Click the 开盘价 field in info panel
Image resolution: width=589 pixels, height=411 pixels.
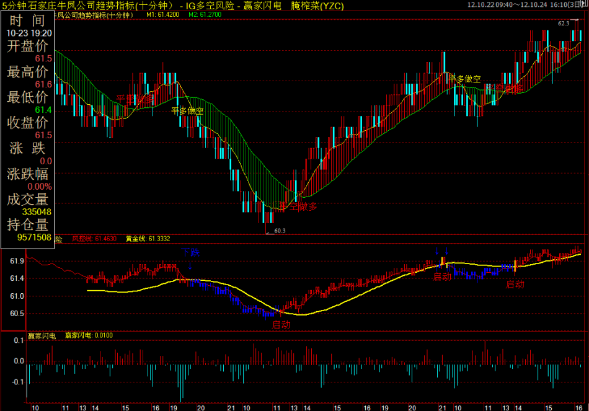point(27,46)
